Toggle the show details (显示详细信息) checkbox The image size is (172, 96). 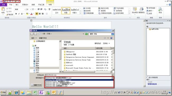(x=147, y=77)
